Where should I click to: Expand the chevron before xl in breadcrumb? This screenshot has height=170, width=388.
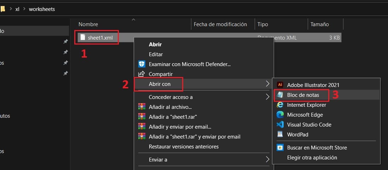click(11, 9)
